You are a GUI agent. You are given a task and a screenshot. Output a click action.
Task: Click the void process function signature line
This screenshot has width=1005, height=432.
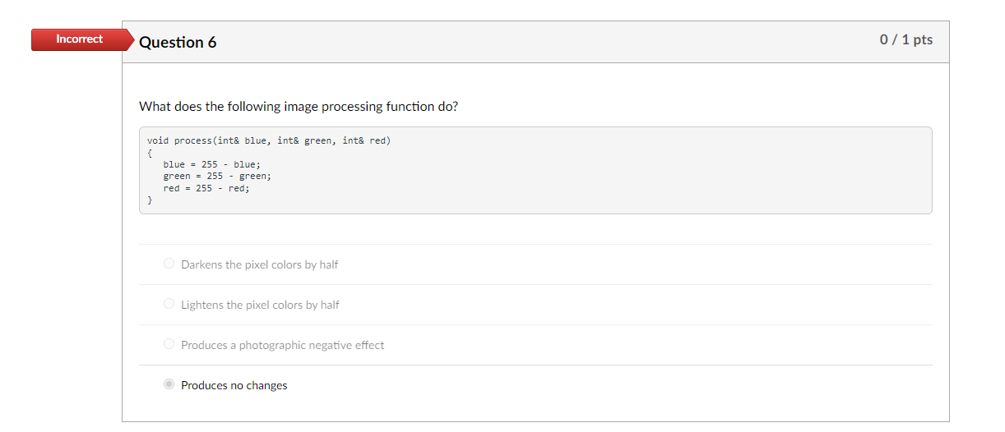pos(269,140)
